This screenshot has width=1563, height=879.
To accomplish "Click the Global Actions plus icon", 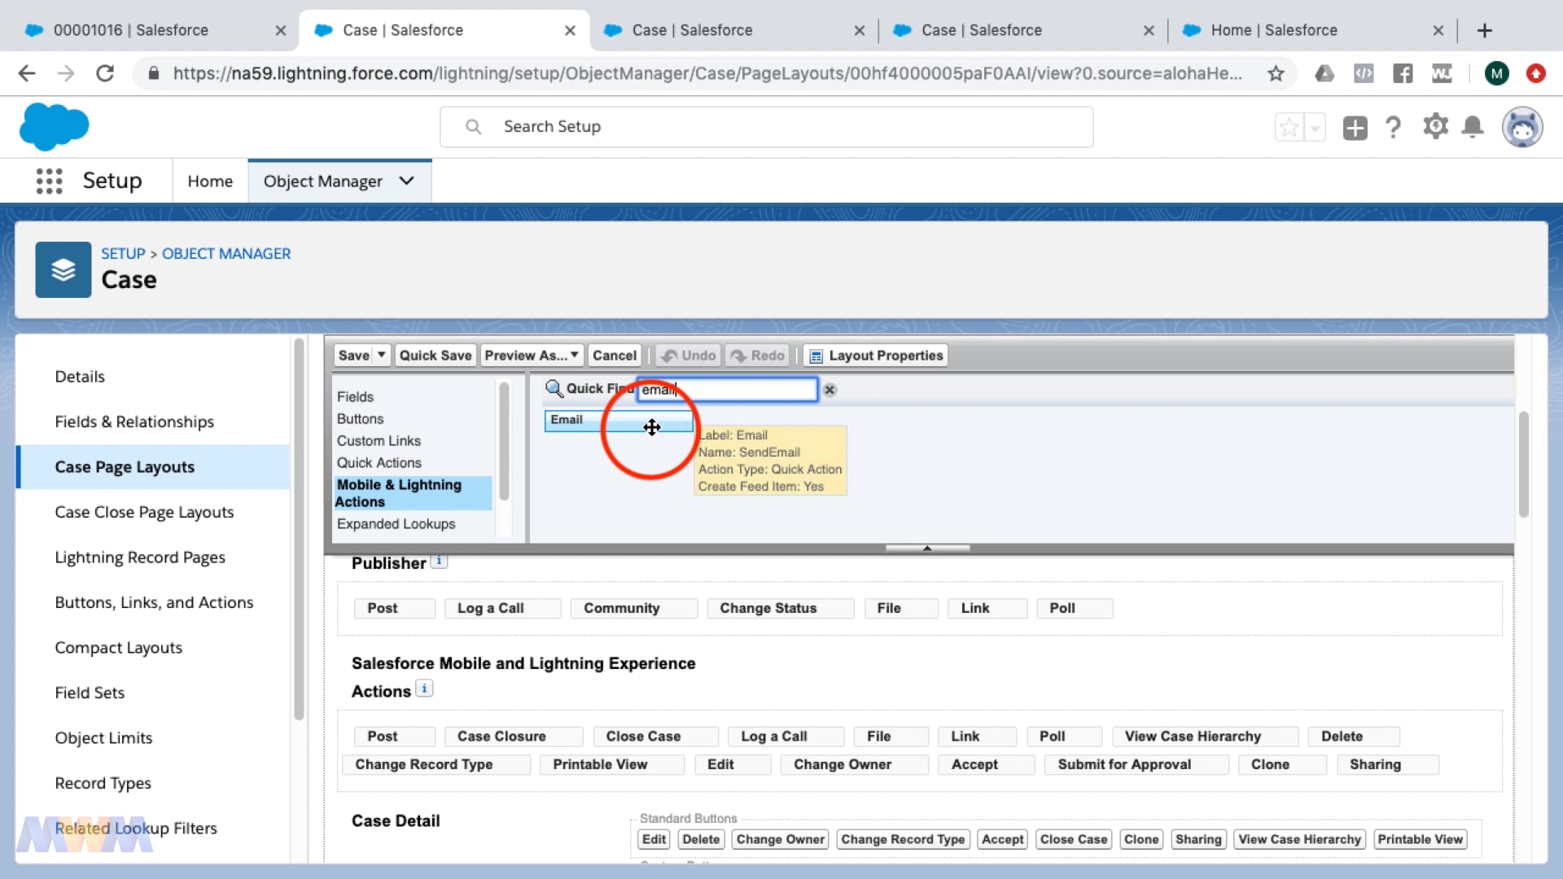I will [x=1355, y=128].
